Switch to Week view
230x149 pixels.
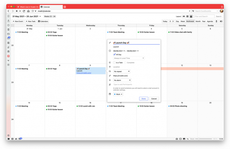(183, 21)
